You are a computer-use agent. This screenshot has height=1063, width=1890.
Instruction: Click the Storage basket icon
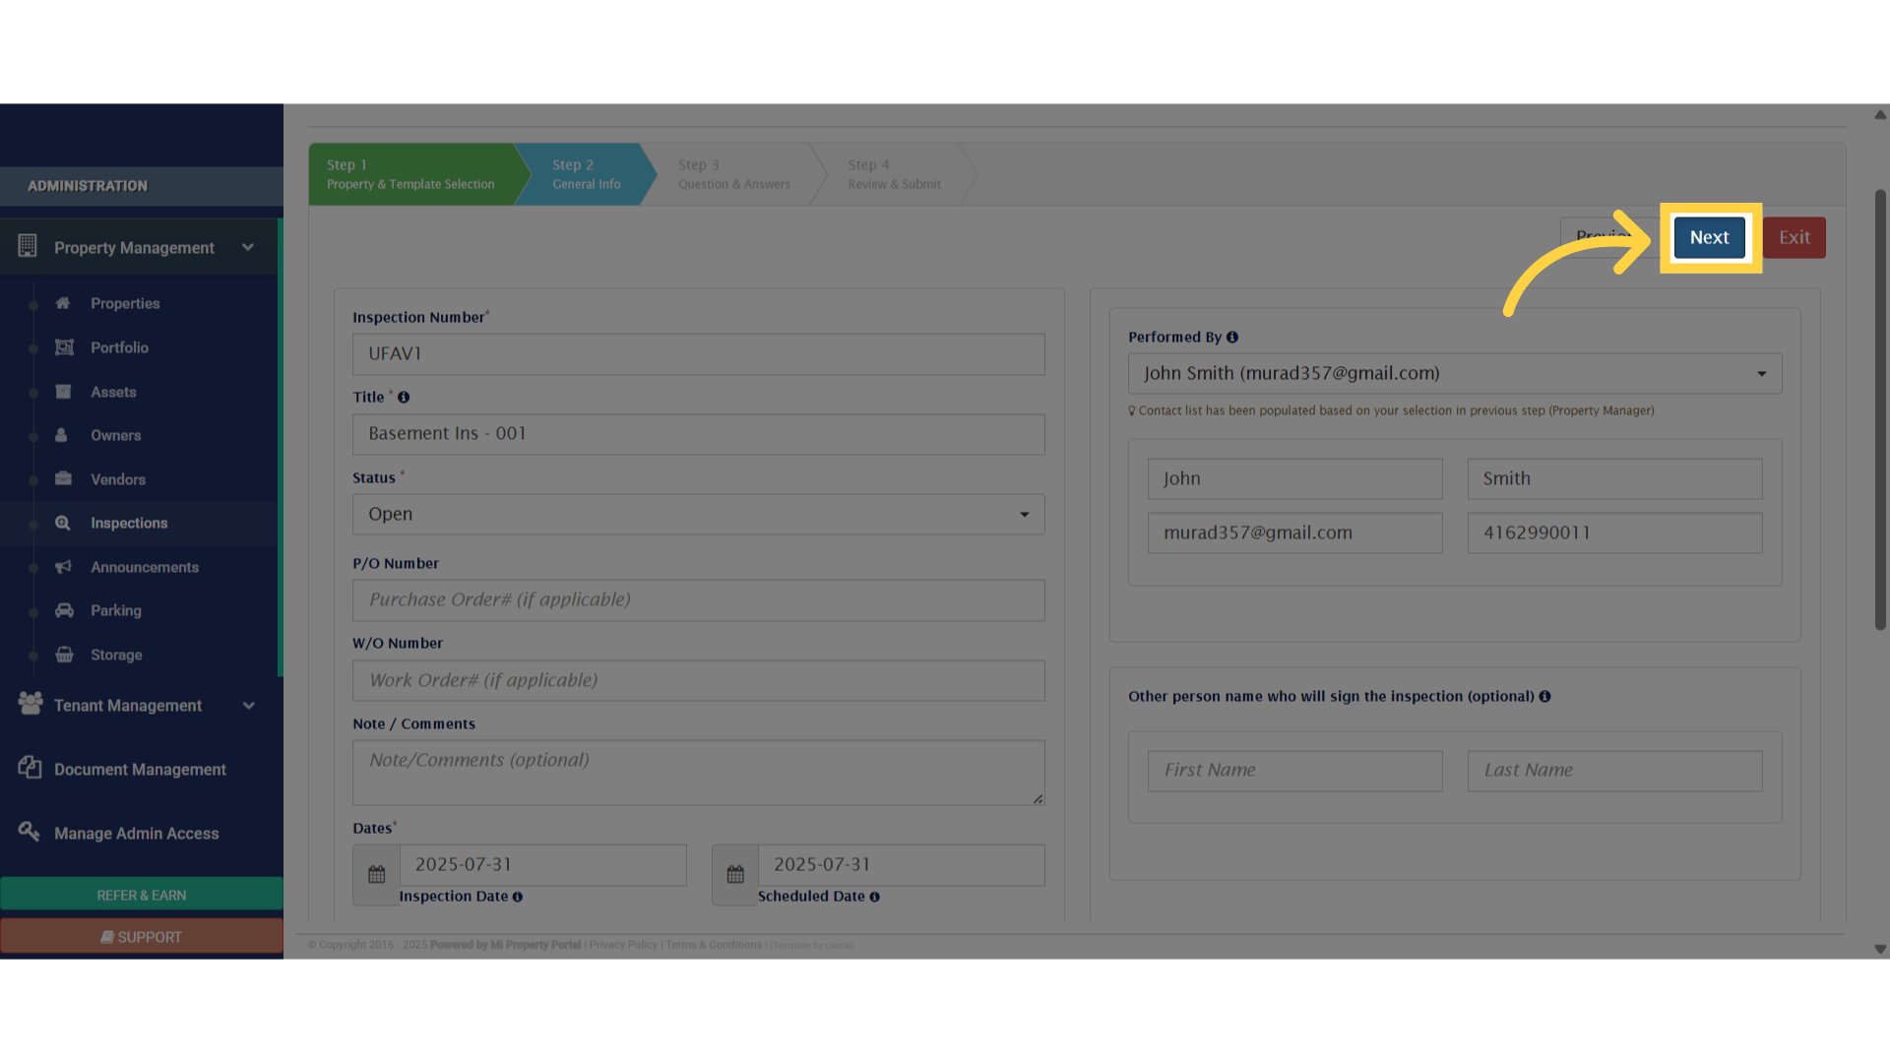point(64,655)
